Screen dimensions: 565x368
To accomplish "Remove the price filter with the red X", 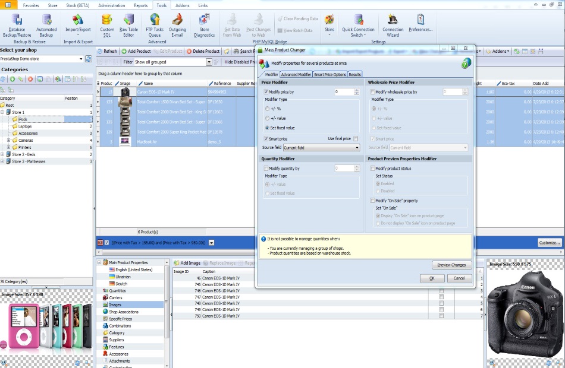I will coord(100,243).
